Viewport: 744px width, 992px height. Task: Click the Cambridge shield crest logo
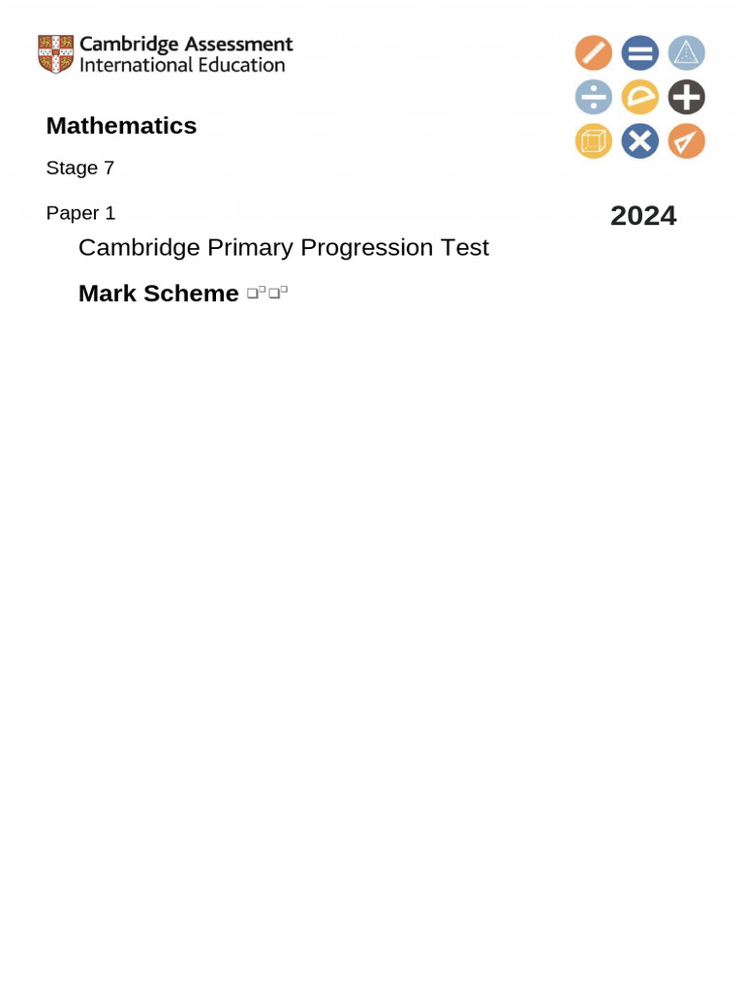(x=54, y=54)
